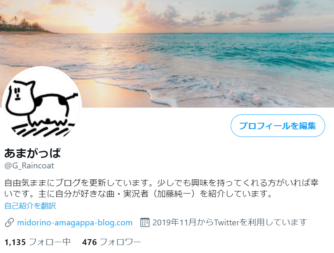
Task: Open the 1,135 フォロー中 following list
Action: [x=37, y=242]
